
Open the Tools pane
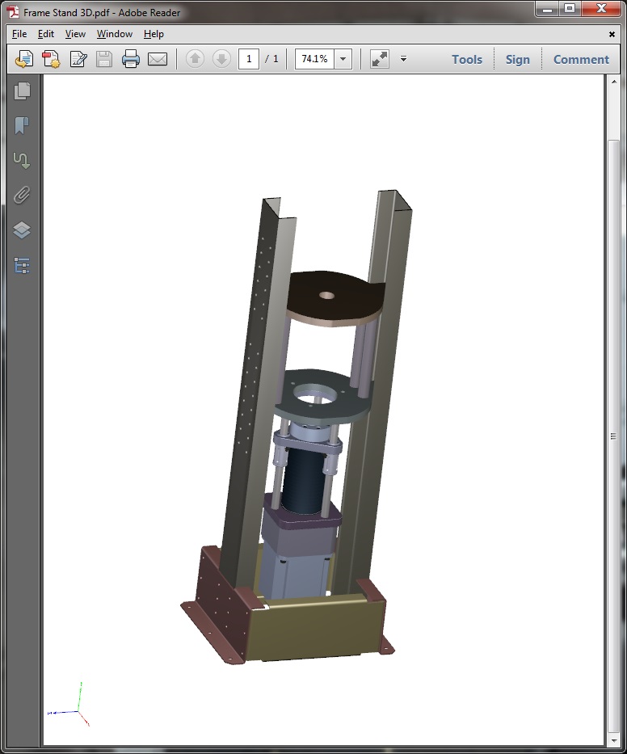coord(466,59)
